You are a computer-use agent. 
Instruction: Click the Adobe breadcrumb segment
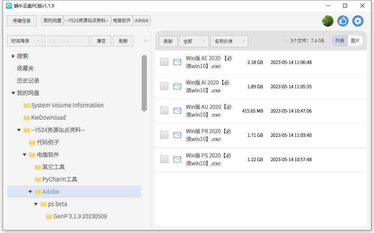click(x=142, y=21)
